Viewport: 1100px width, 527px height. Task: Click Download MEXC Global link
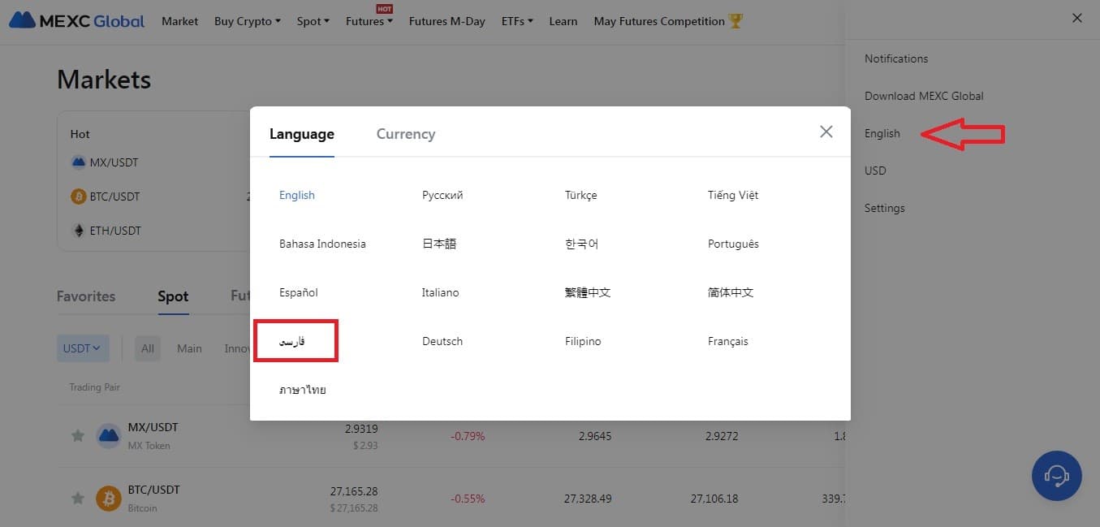[924, 96]
